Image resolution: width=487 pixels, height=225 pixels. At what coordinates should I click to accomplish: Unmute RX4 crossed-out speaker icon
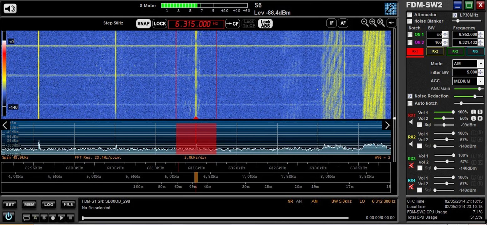[x=411, y=187]
